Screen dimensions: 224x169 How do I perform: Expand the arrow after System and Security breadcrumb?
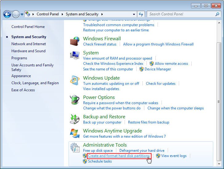(102, 14)
